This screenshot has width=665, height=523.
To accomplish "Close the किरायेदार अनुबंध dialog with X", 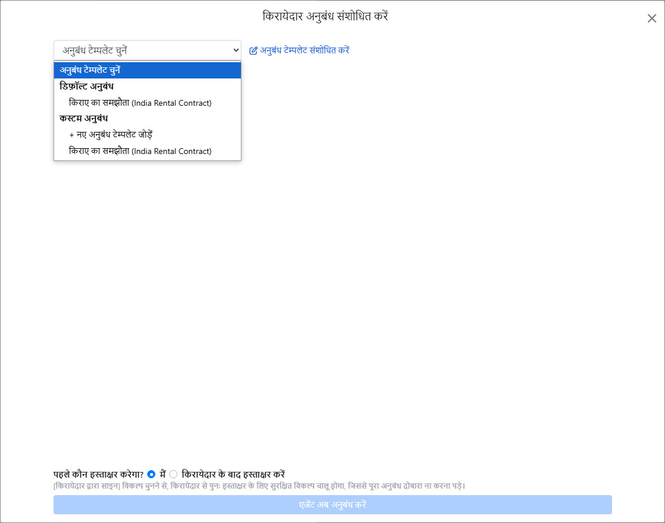I will click(x=652, y=18).
